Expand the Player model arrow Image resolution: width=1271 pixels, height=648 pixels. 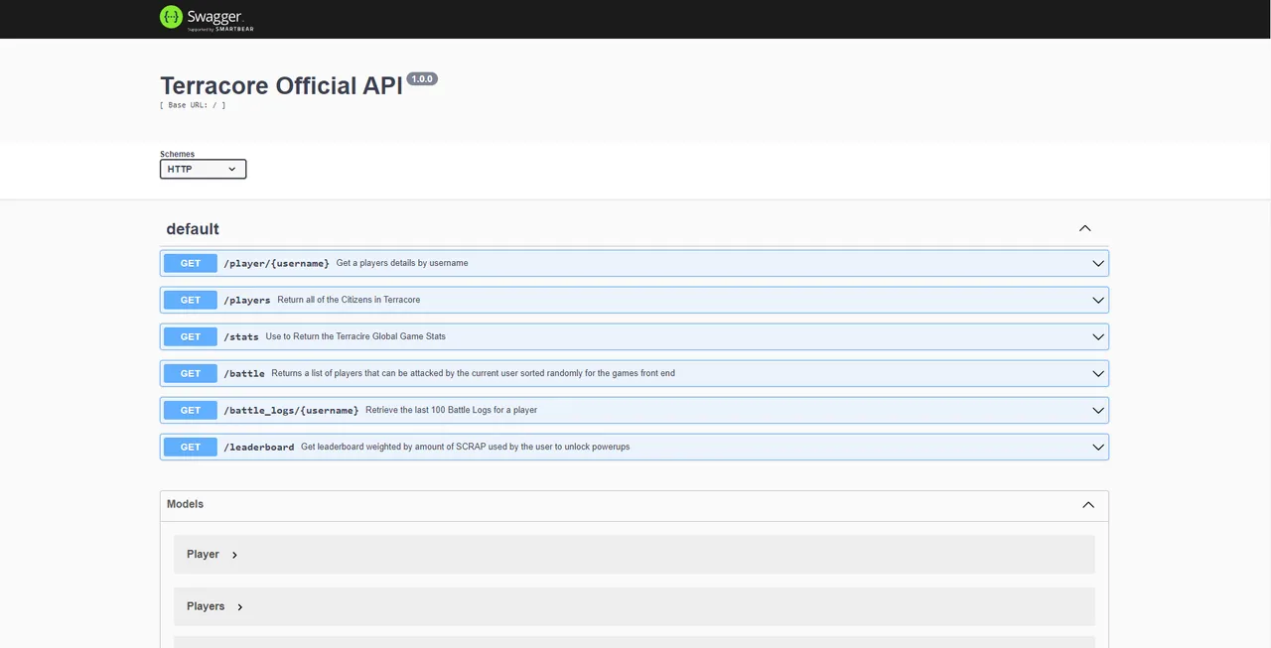pyautogui.click(x=234, y=555)
